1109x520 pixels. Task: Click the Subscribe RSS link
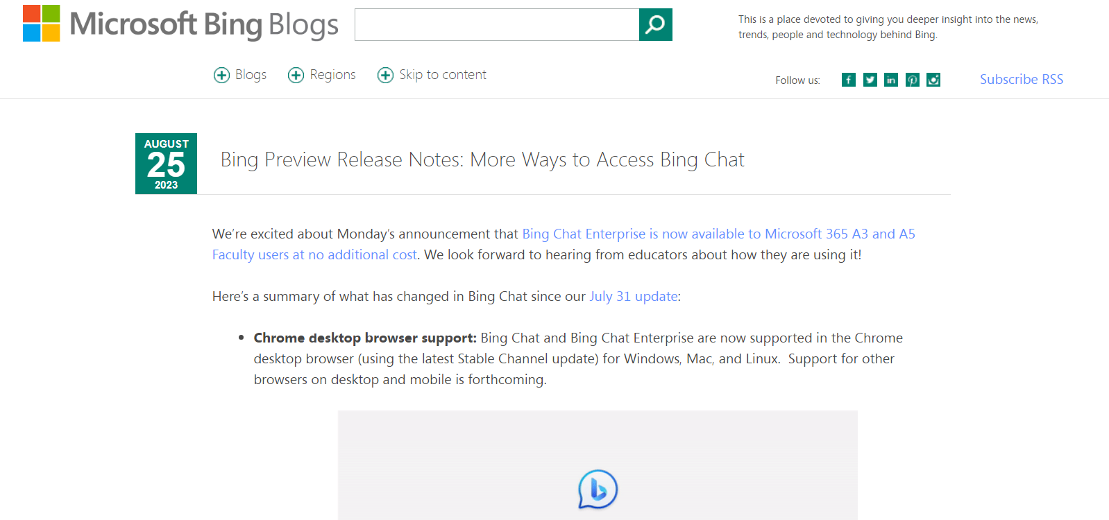(x=1022, y=79)
